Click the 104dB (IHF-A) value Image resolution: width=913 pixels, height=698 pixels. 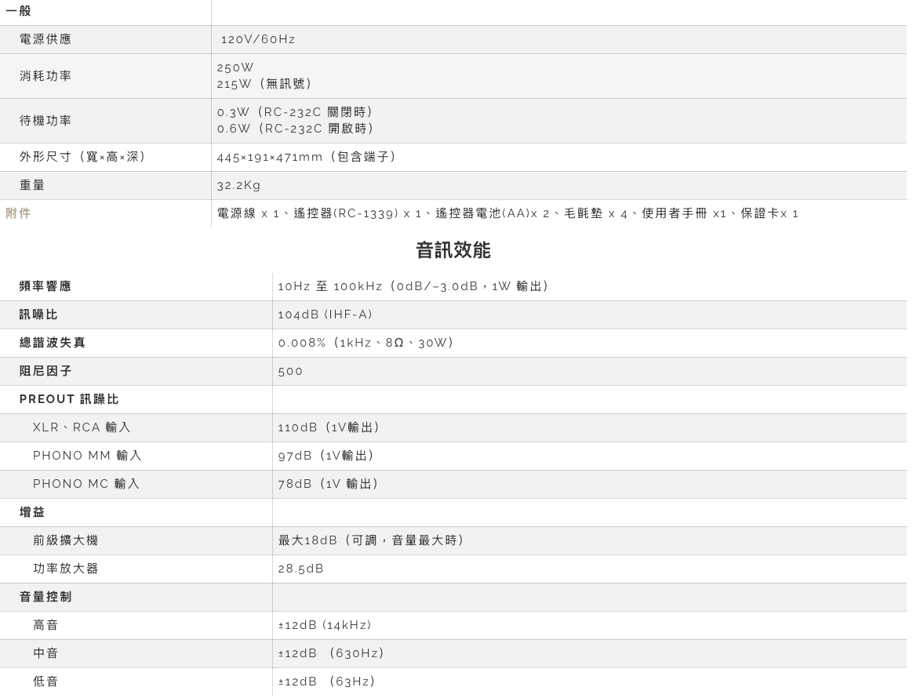click(x=326, y=314)
